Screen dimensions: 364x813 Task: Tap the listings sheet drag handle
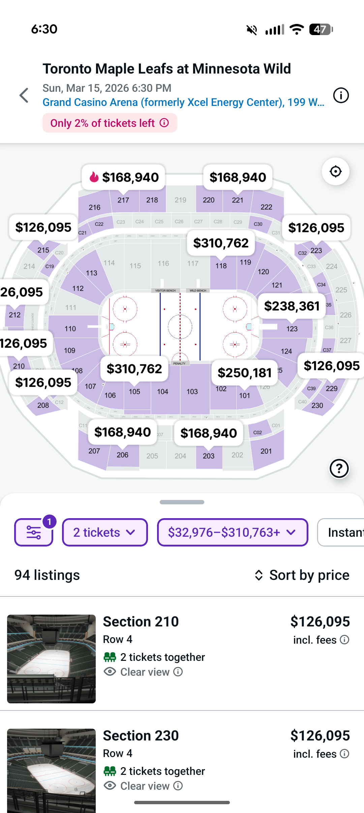tap(182, 502)
